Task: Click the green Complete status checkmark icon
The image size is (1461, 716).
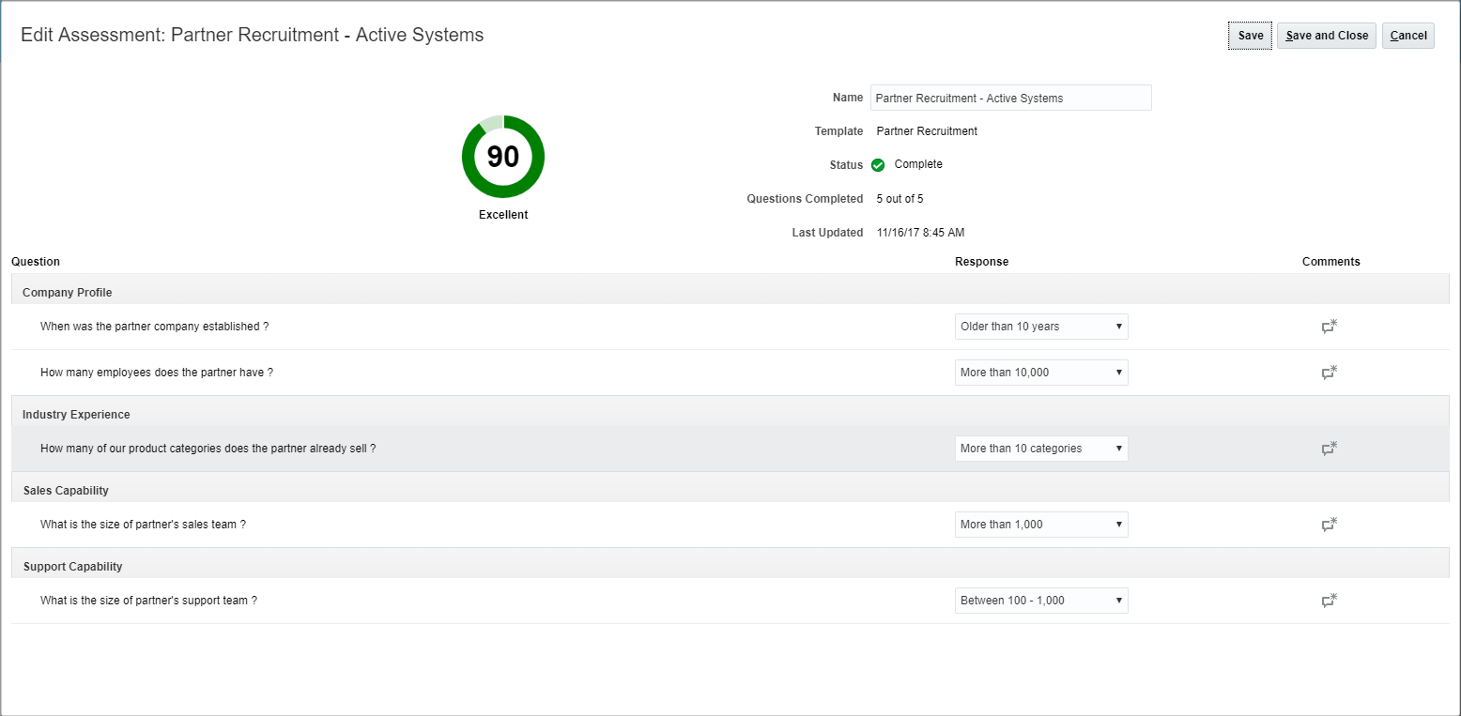Action: coord(878,165)
